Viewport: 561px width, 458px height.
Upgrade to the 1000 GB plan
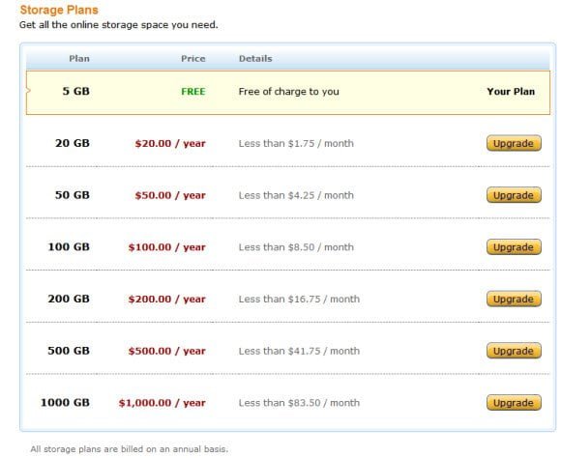[x=514, y=402]
